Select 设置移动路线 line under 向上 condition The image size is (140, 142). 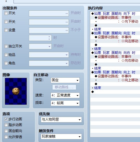point(115,76)
